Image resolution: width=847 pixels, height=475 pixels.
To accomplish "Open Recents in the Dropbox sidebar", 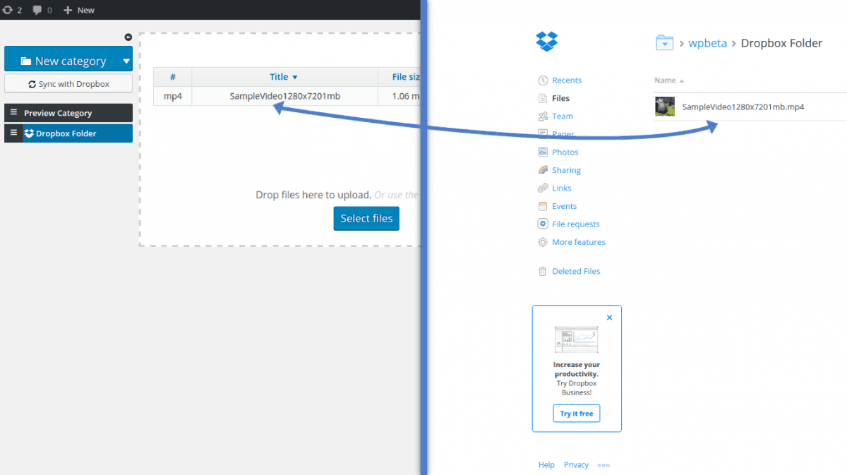I will pos(566,80).
